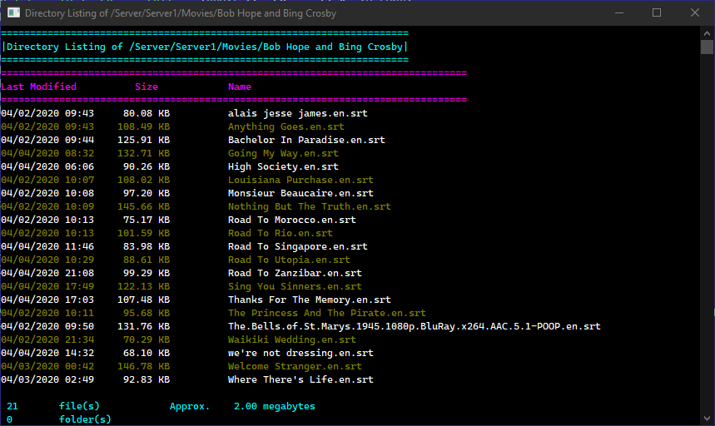
Task: Click the window title 'Directory Listing of /Server/Server1/Movies/Bob Hope and Bing Crosby'
Action: click(x=181, y=13)
